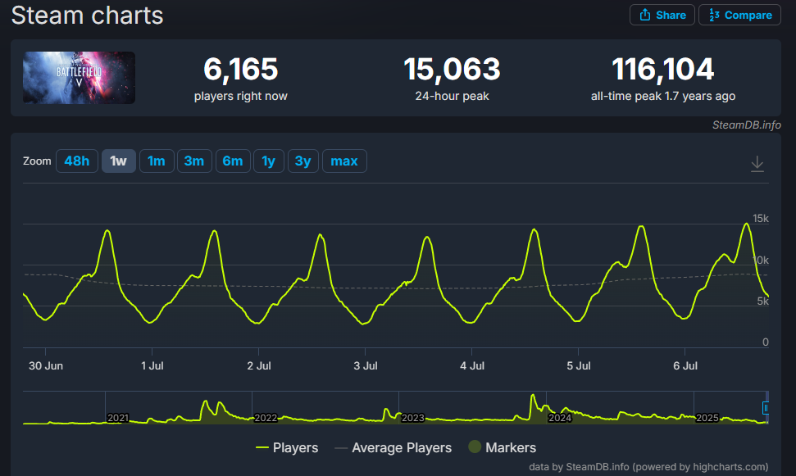Set chart zoom to 1y
This screenshot has width=796, height=476.
(269, 161)
